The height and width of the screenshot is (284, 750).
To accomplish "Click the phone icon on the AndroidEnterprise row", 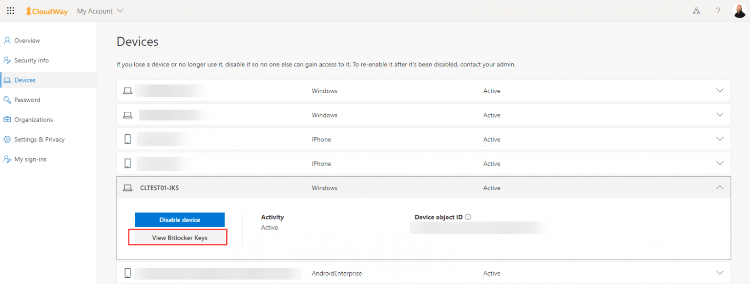I will click(127, 273).
